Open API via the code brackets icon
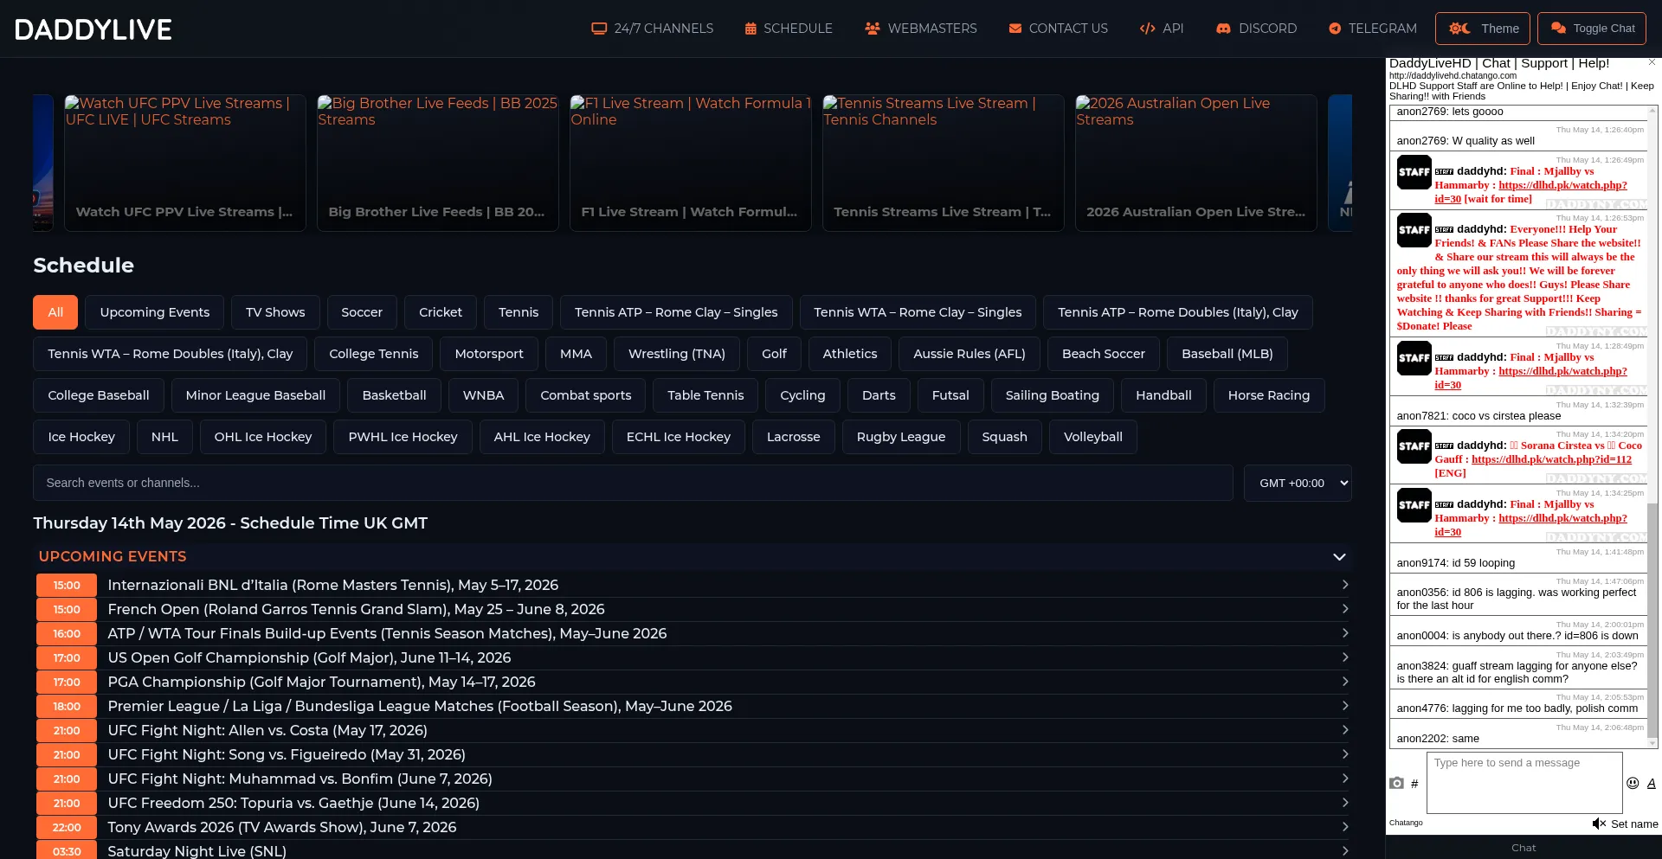Image resolution: width=1662 pixels, height=859 pixels. coord(1148,29)
